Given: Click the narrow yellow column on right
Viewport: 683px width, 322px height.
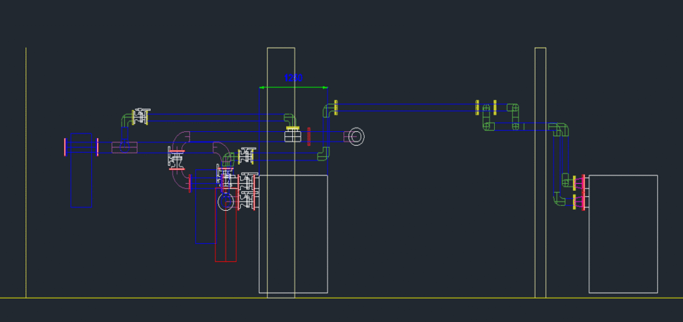Looking at the screenshot, I should tap(540, 172).
